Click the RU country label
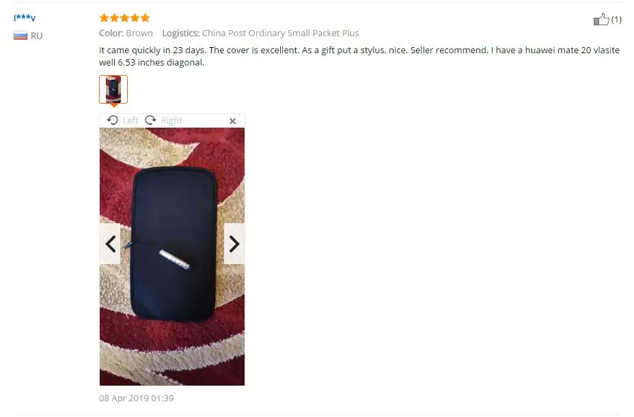This screenshot has width=634, height=417. 36,35
